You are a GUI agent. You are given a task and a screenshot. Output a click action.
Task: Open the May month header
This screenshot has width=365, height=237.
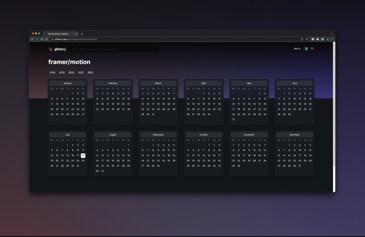tap(249, 83)
